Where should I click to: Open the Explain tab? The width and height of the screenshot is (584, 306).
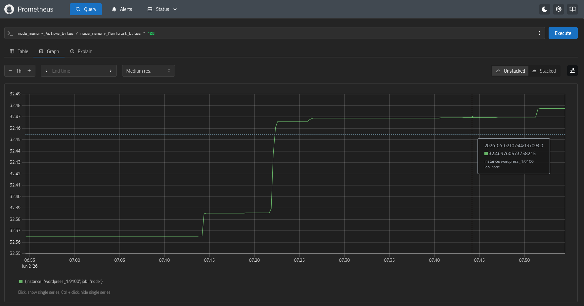tap(81, 51)
